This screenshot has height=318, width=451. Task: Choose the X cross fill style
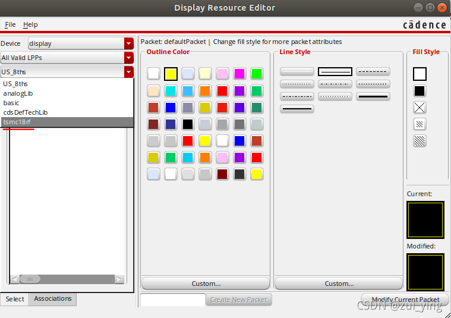(x=420, y=108)
